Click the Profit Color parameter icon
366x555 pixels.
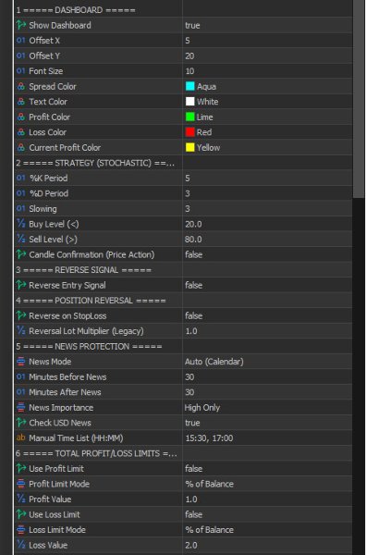(21, 117)
